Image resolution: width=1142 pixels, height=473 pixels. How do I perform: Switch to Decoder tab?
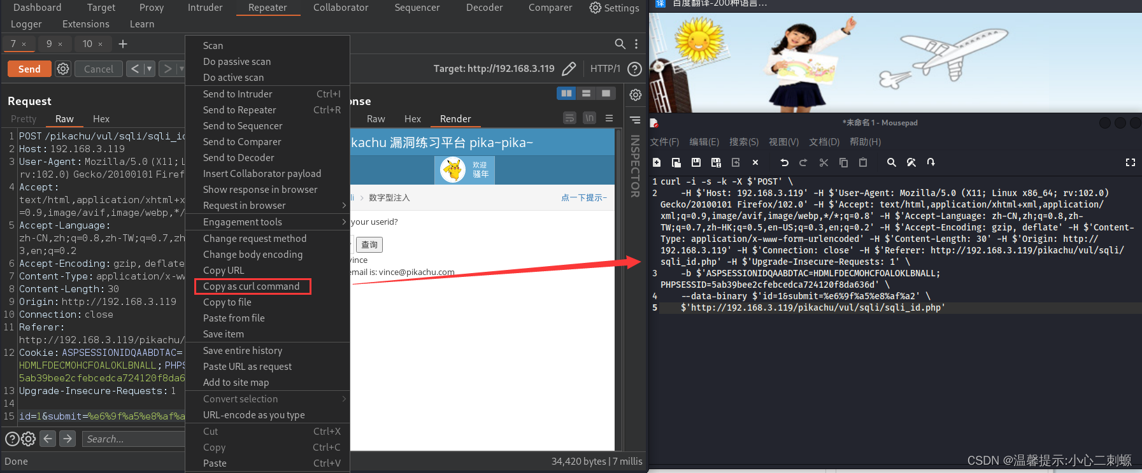[x=484, y=8]
